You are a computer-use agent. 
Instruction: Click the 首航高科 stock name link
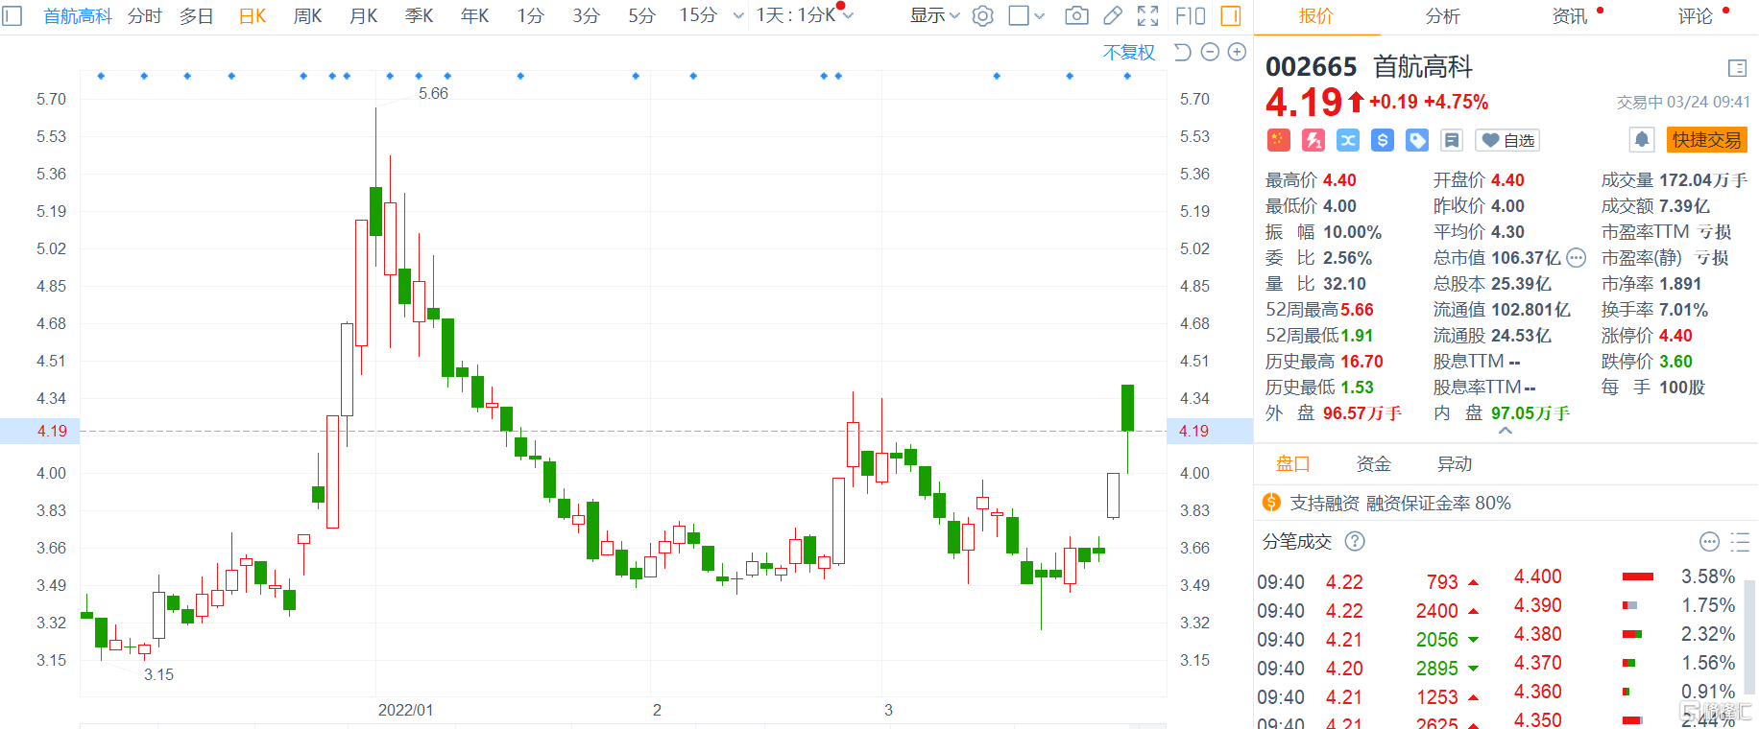[x=78, y=15]
